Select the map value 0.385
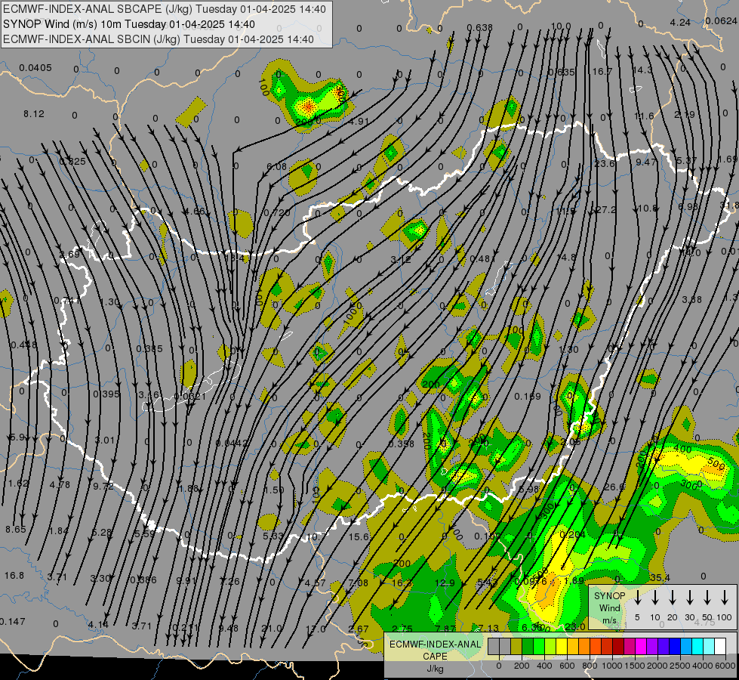 pyautogui.click(x=149, y=349)
